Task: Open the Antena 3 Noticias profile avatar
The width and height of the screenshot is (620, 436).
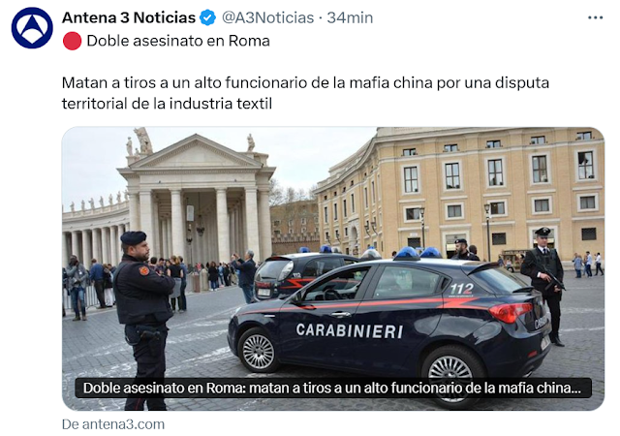Action: tap(32, 28)
